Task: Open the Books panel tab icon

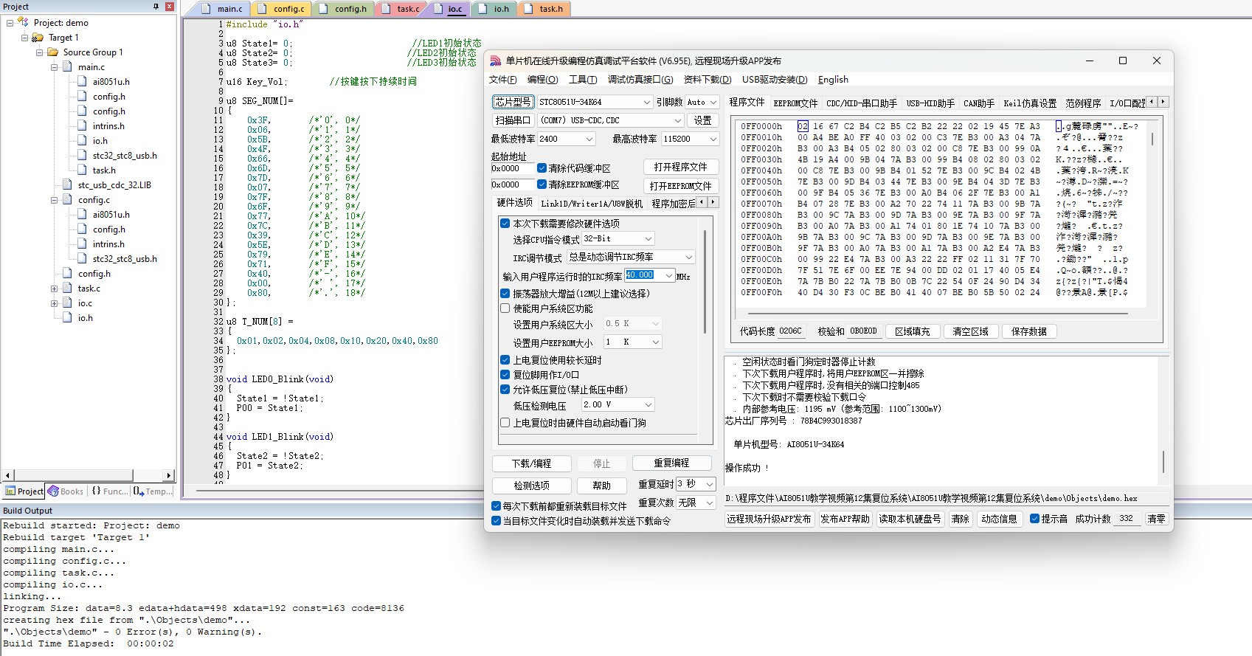Action: click(x=53, y=491)
